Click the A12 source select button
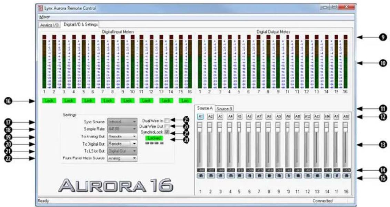This screenshot has width=390, height=207. pos(307,117)
